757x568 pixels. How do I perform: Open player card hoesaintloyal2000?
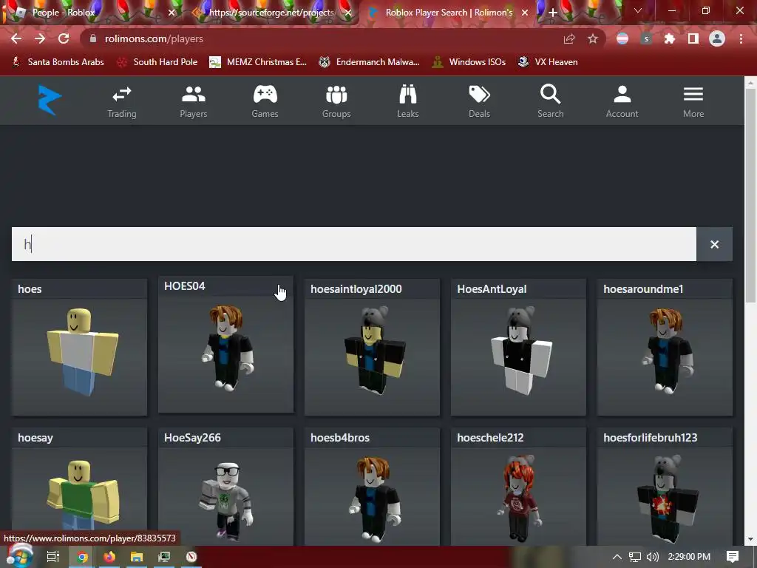point(372,348)
